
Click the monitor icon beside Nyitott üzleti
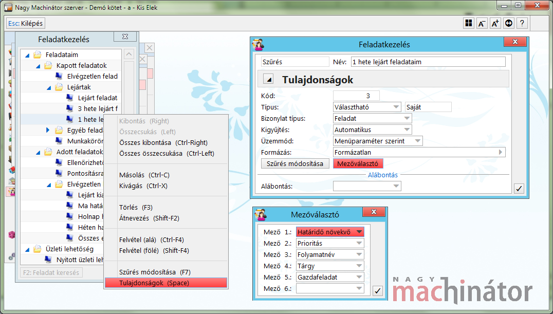[x=48, y=260]
